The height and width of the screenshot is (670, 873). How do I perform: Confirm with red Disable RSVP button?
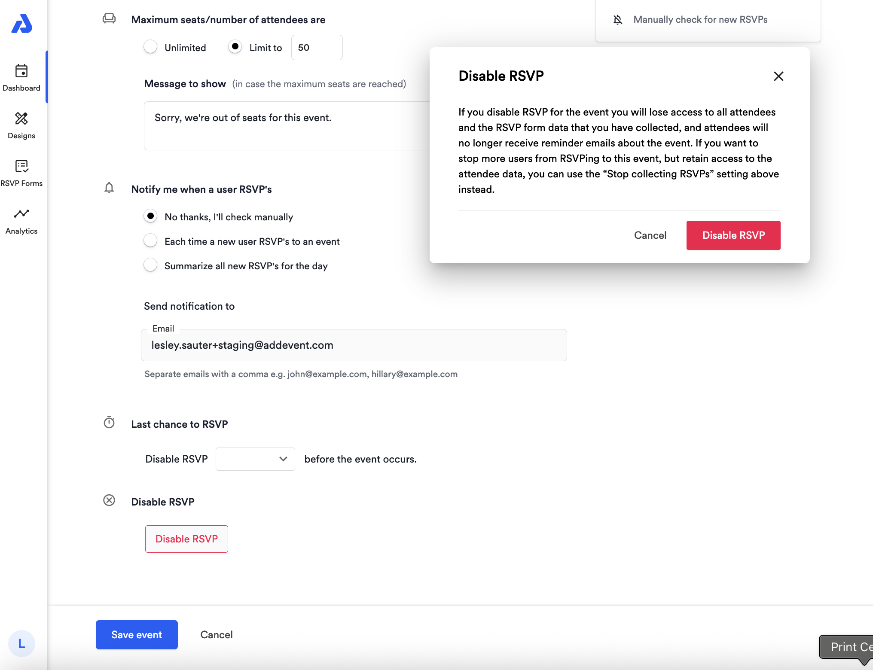[x=733, y=235]
